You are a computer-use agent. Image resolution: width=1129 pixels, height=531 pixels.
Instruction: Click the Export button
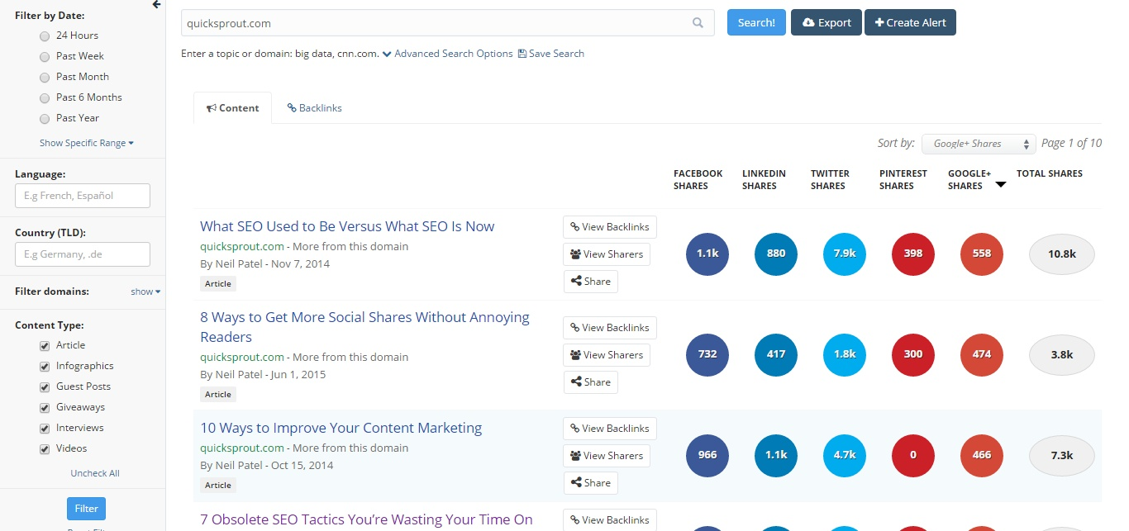tap(827, 23)
